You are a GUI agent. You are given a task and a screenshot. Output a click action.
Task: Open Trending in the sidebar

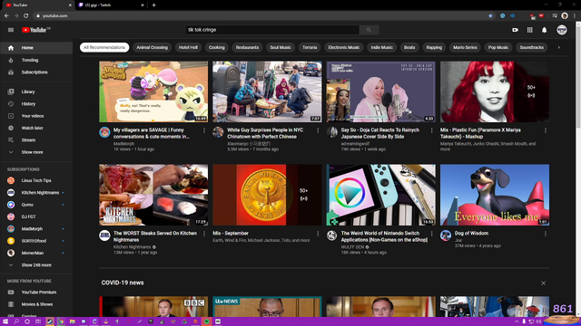[x=36, y=60]
